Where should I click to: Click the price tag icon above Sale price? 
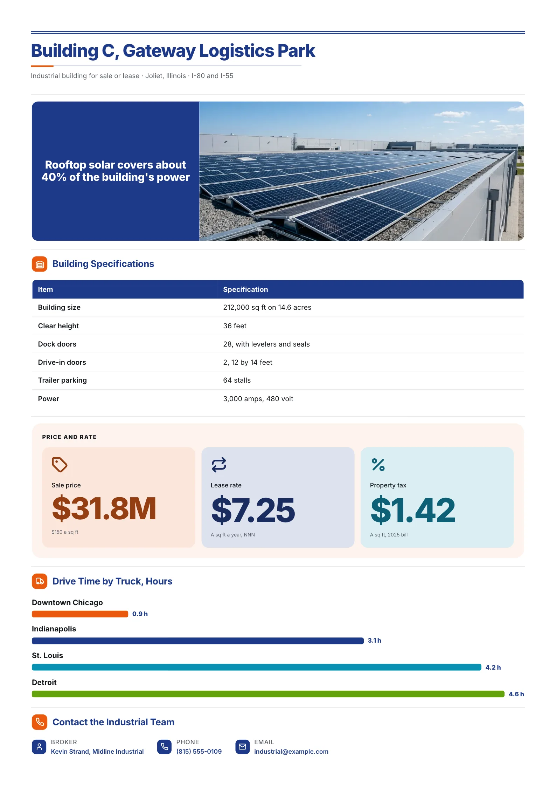[60, 465]
